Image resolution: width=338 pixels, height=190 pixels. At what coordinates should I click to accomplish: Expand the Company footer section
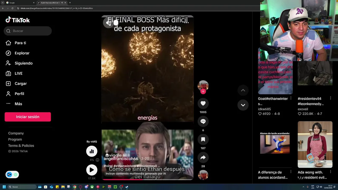[x=16, y=133]
